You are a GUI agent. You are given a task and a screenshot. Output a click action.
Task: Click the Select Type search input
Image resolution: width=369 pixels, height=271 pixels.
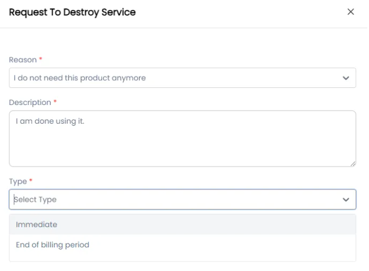[165, 200]
